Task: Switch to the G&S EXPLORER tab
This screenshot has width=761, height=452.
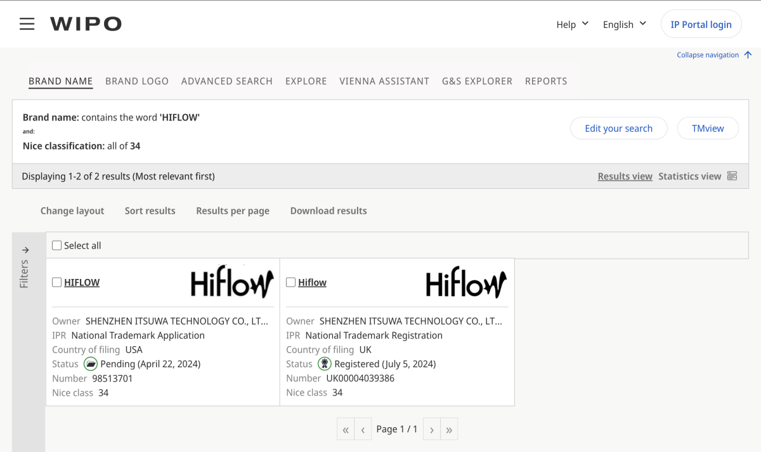Action: [x=477, y=81]
